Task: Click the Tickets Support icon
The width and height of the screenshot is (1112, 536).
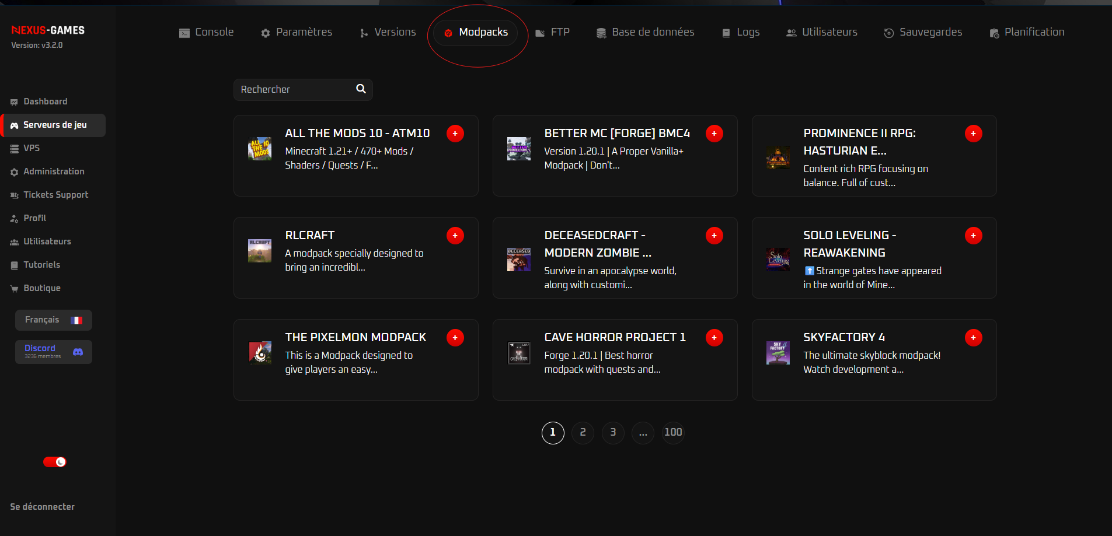Action: point(14,195)
